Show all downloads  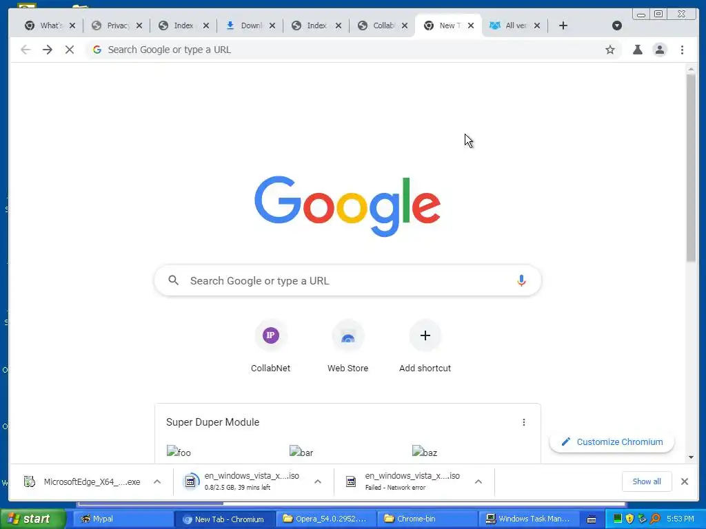coord(647,481)
